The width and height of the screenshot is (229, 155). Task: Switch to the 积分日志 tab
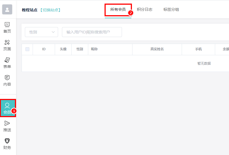145,10
